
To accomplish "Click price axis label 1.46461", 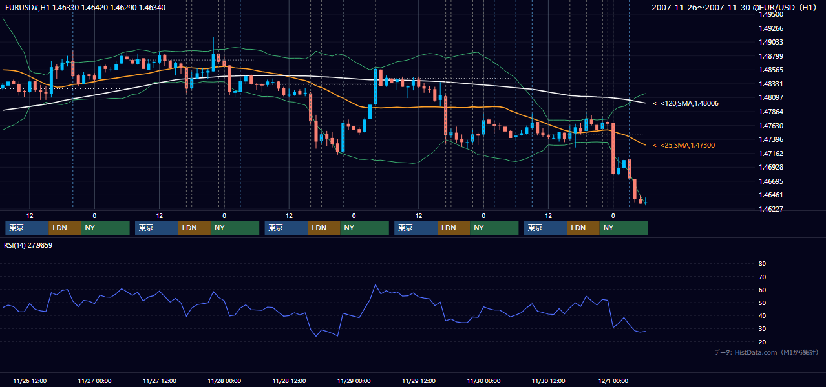I will [x=771, y=195].
